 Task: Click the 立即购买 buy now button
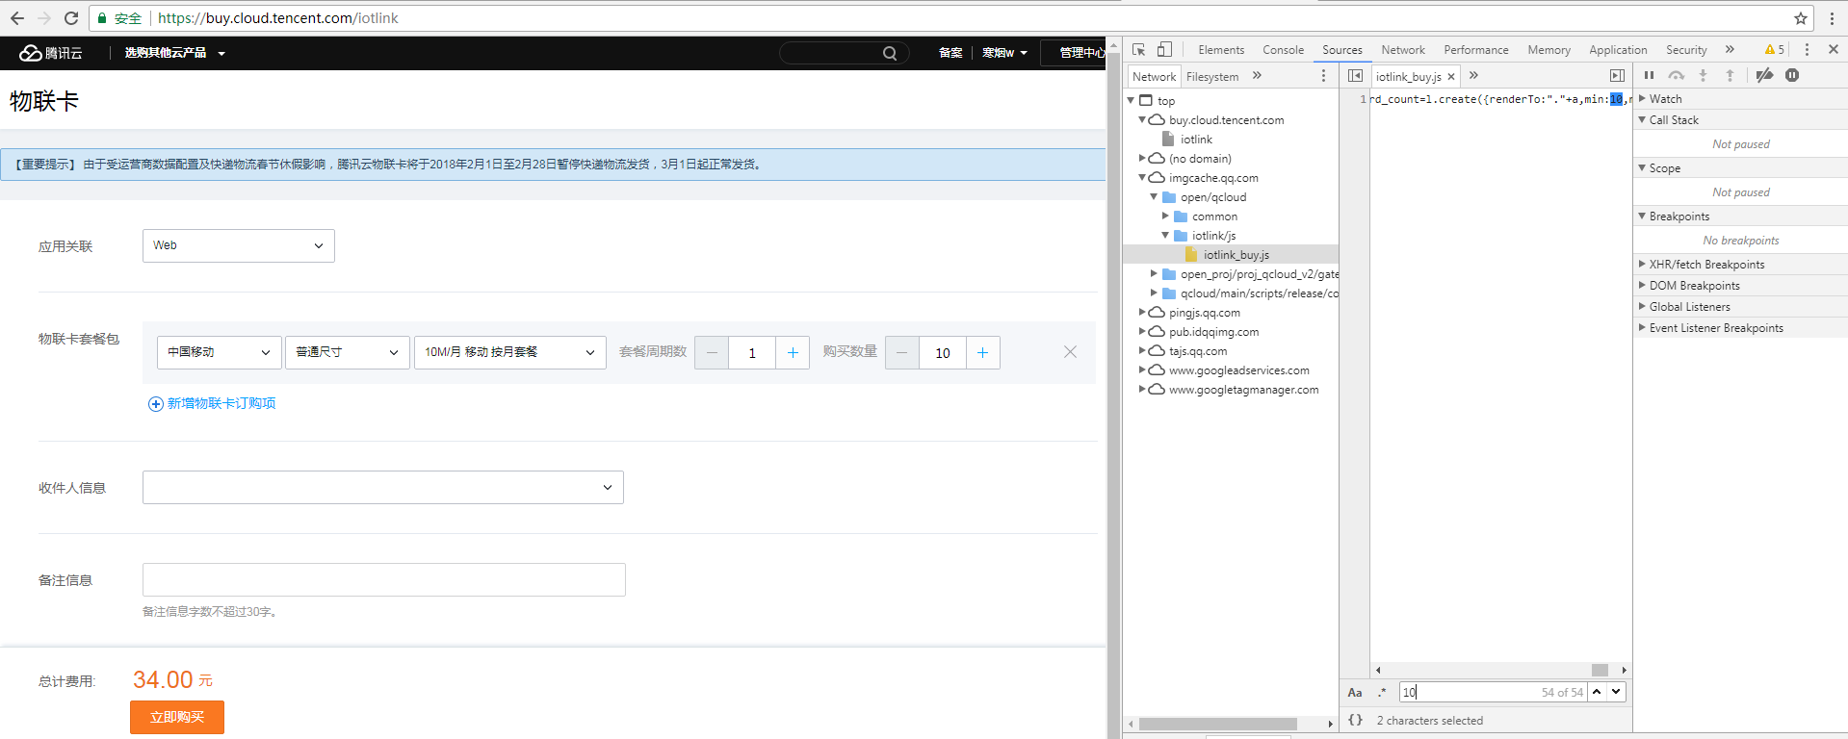(x=177, y=717)
